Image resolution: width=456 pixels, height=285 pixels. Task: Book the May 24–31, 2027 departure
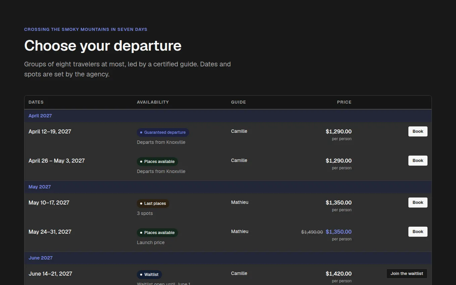pos(418,232)
